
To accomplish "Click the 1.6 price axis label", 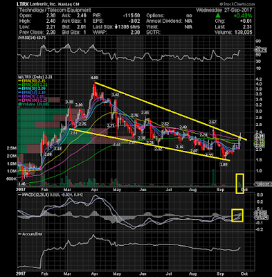I will 259,170.
